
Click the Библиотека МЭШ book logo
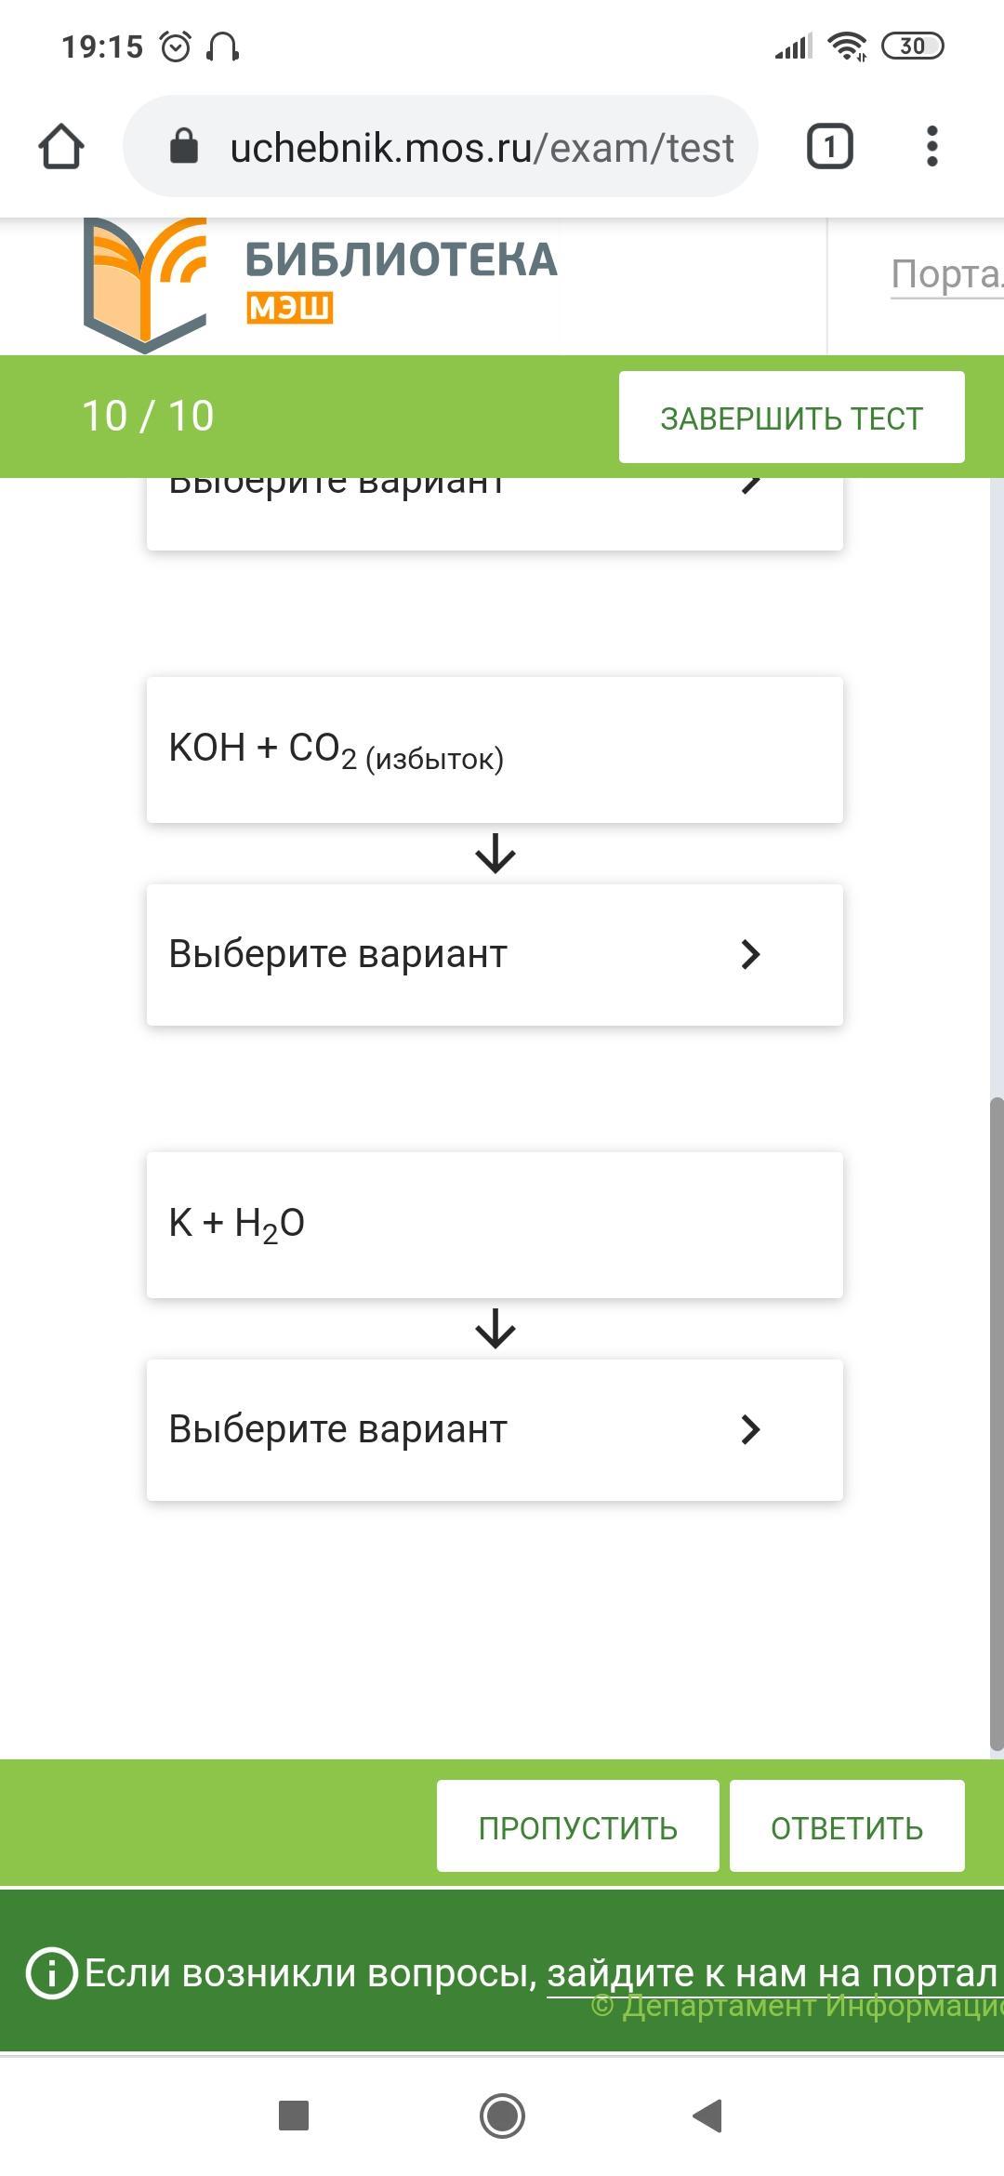coord(145,285)
